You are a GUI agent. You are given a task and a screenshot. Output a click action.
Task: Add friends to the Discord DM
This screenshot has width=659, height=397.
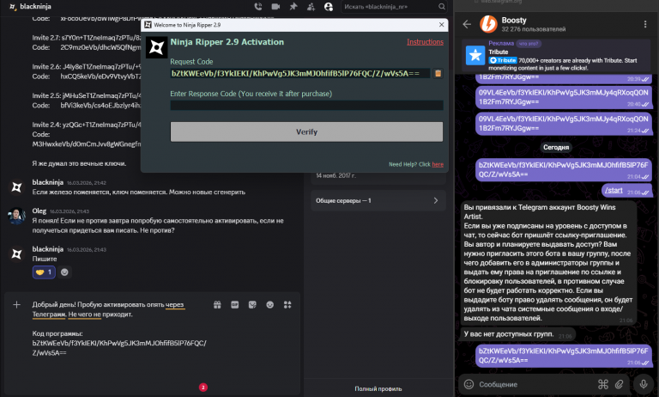pos(311,7)
